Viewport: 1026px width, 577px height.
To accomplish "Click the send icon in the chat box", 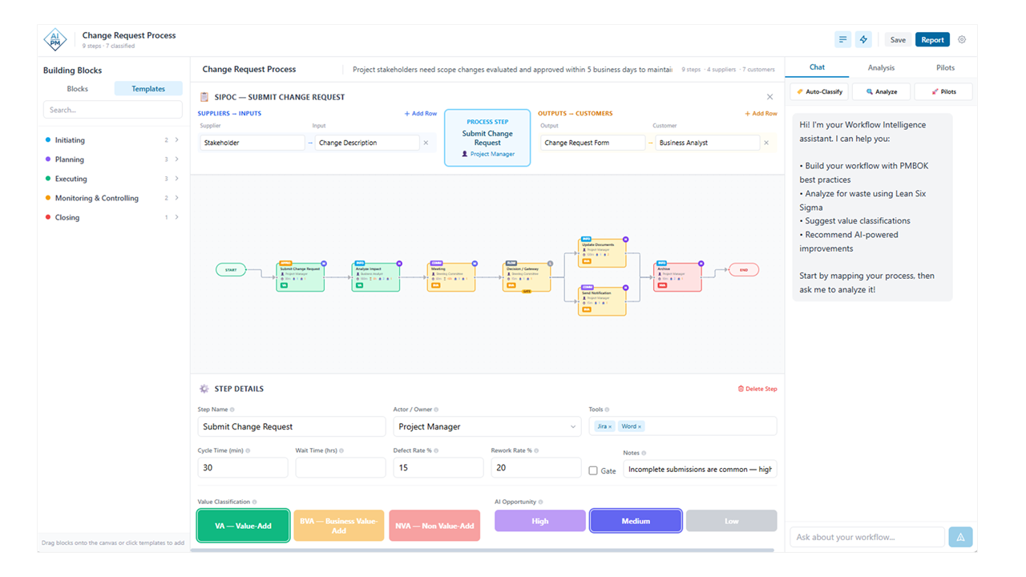I will (x=960, y=536).
